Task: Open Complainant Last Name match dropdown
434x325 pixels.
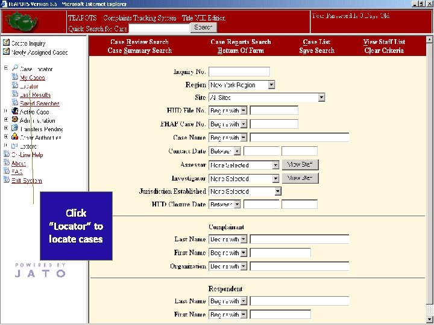Action: point(244,240)
